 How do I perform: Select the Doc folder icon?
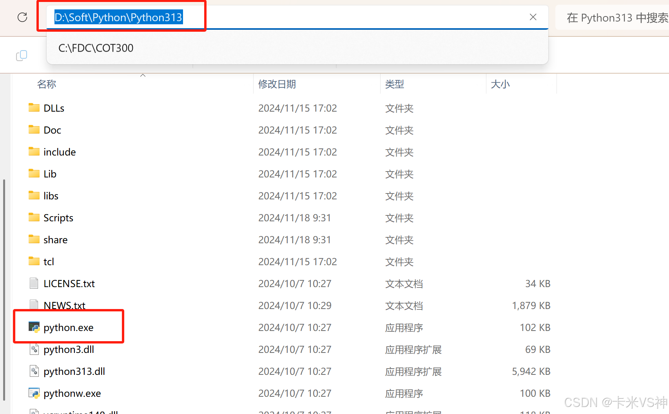click(34, 130)
